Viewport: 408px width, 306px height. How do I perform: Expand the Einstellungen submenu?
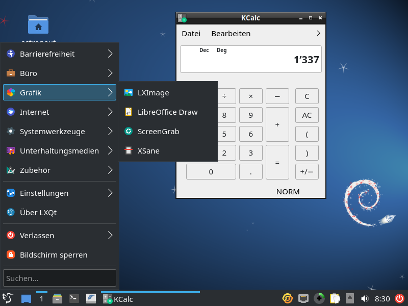[60, 193]
